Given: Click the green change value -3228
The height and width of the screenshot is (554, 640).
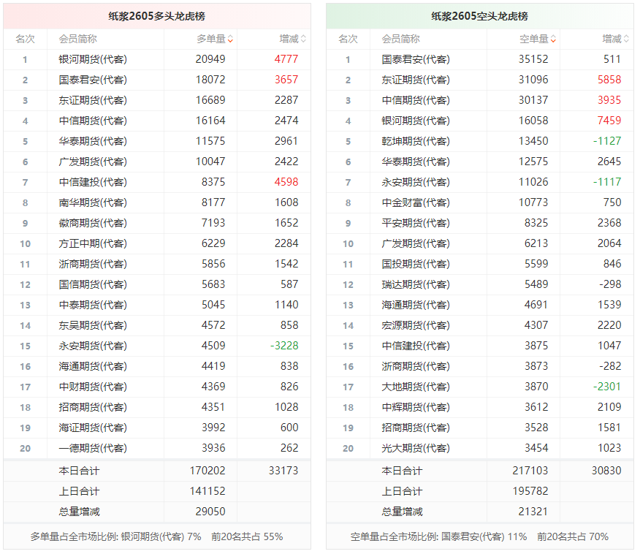Looking at the screenshot, I should (284, 346).
